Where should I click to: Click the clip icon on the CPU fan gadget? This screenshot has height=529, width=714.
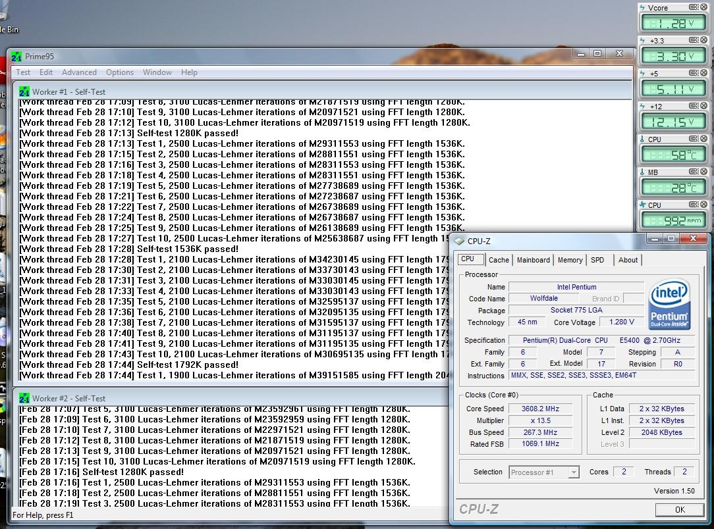pos(694,205)
